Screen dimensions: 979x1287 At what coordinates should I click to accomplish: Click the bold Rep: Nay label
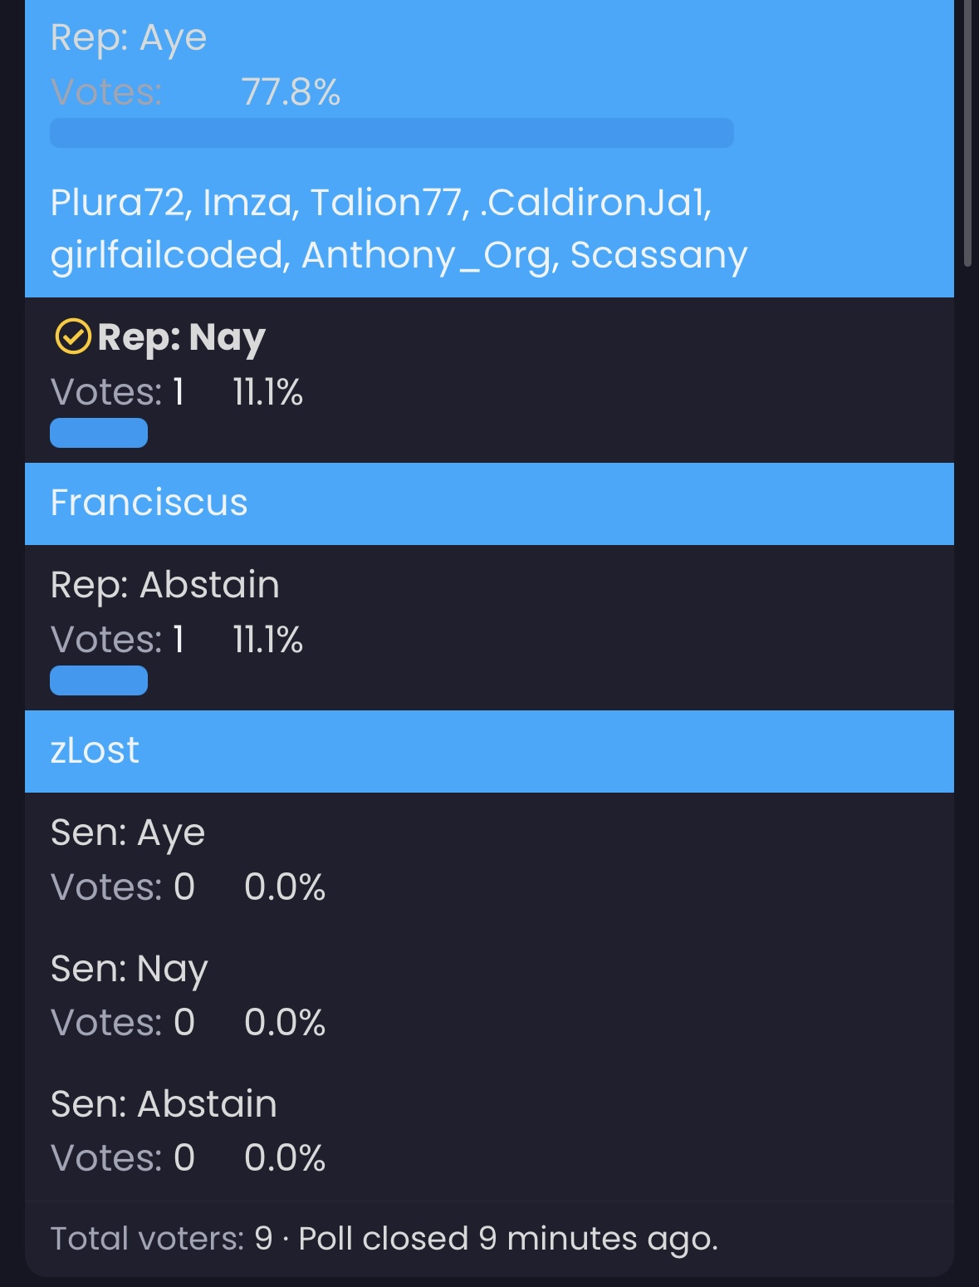click(x=181, y=337)
